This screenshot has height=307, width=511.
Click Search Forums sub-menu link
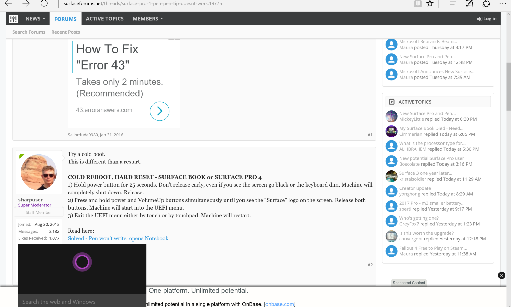29,32
